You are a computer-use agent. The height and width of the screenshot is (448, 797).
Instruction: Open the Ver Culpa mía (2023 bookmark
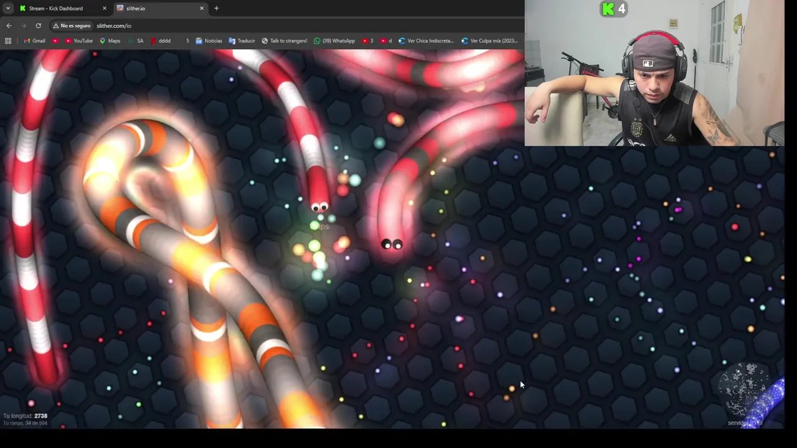(x=489, y=40)
